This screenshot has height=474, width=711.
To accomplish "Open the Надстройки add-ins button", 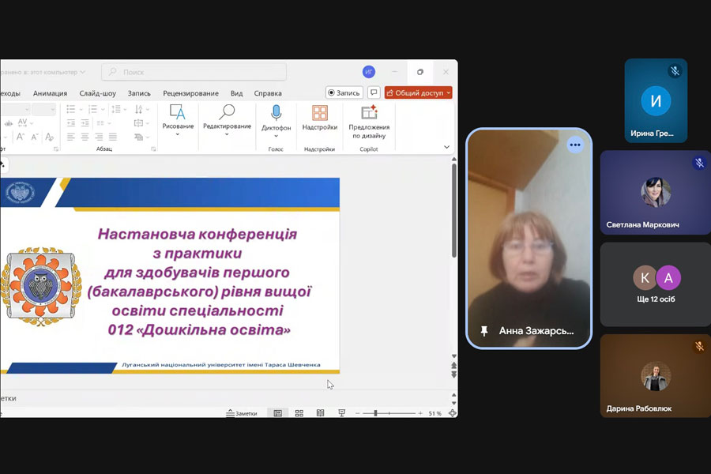I will coord(320,118).
